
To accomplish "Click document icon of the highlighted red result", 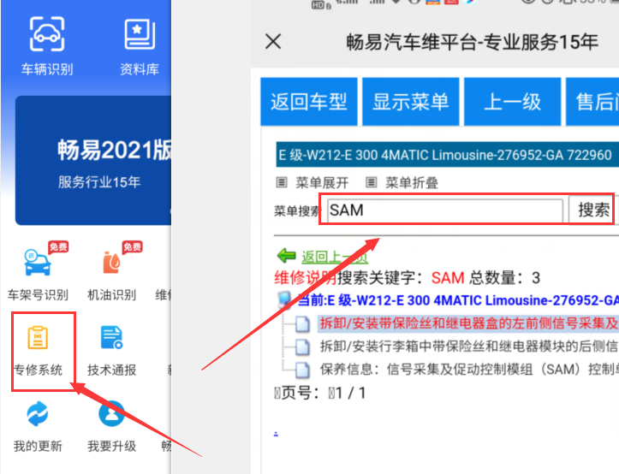I will (303, 323).
